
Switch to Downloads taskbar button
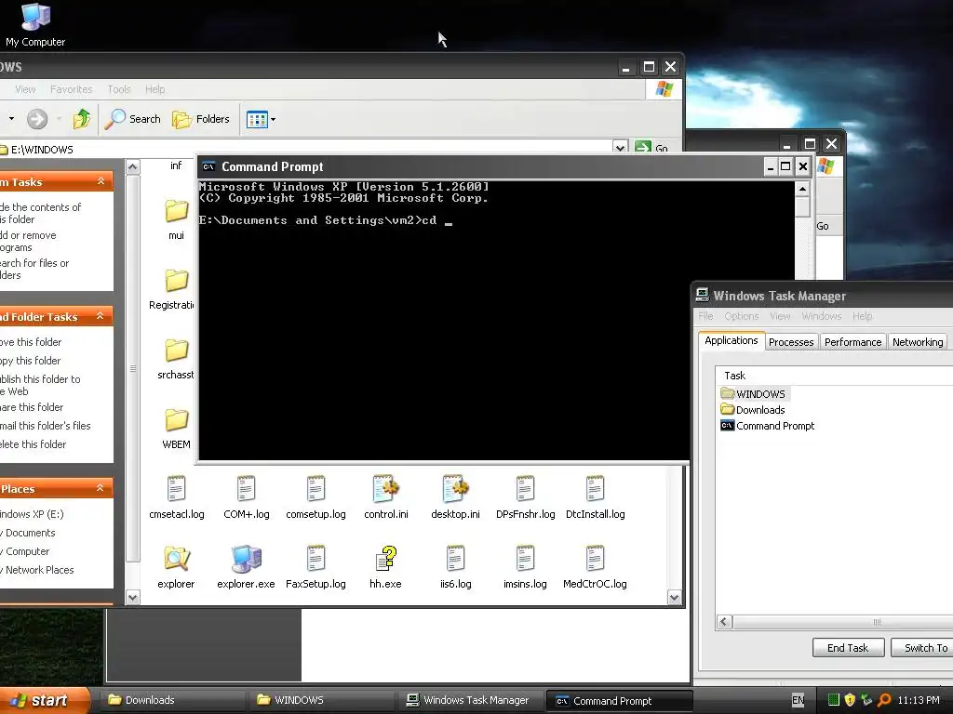(172, 700)
